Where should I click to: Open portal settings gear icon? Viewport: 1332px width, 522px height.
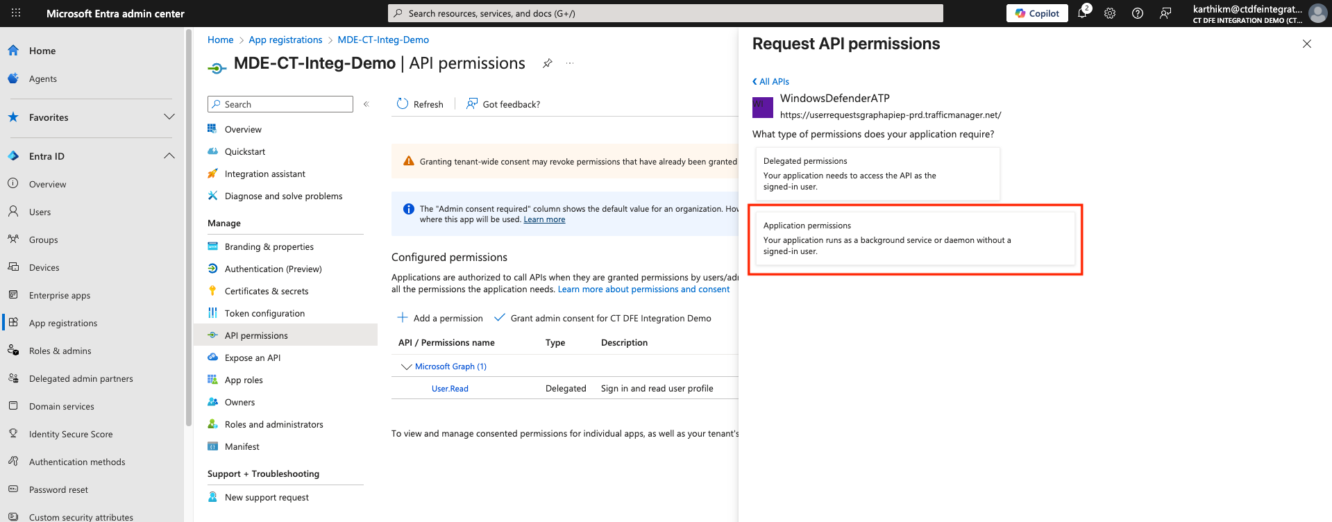[x=1110, y=13]
